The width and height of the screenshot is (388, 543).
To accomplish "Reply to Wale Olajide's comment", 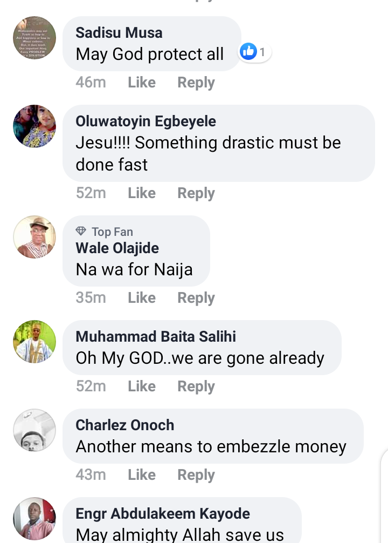I will [x=196, y=298].
